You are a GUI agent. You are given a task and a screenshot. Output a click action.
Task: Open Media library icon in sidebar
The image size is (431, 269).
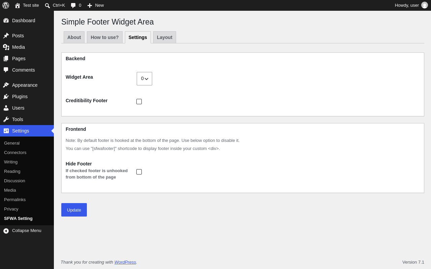tap(6, 47)
